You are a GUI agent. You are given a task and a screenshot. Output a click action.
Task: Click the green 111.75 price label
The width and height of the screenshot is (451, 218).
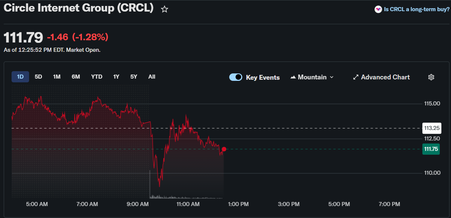point(431,149)
